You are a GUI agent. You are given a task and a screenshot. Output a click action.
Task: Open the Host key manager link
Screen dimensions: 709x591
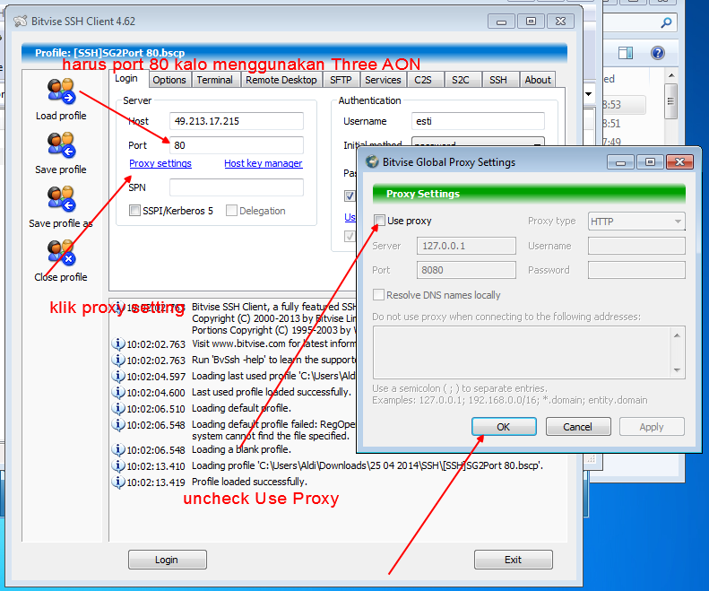tap(264, 163)
